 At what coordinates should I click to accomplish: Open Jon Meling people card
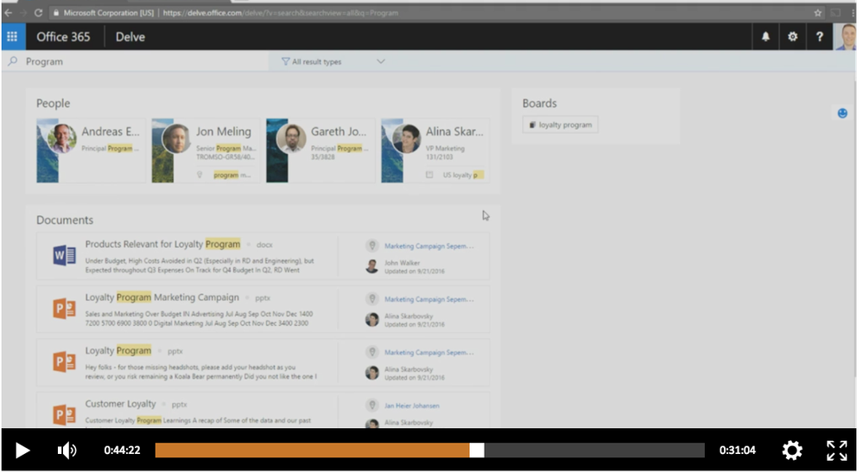(206, 150)
